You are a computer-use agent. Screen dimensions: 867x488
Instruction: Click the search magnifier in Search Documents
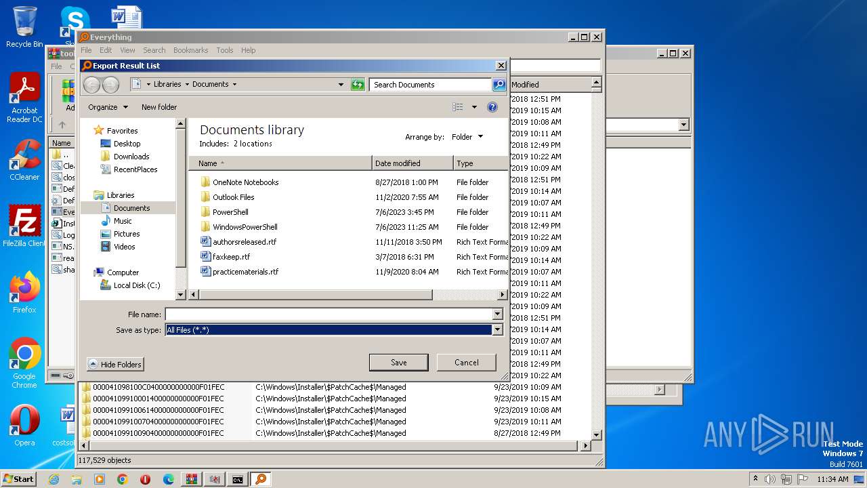tap(499, 85)
